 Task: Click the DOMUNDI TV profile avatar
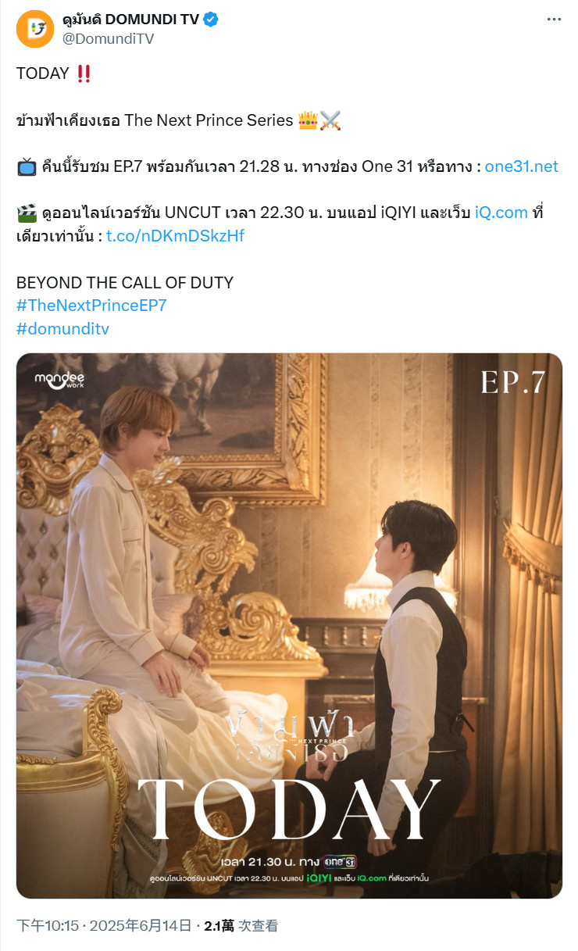35,29
